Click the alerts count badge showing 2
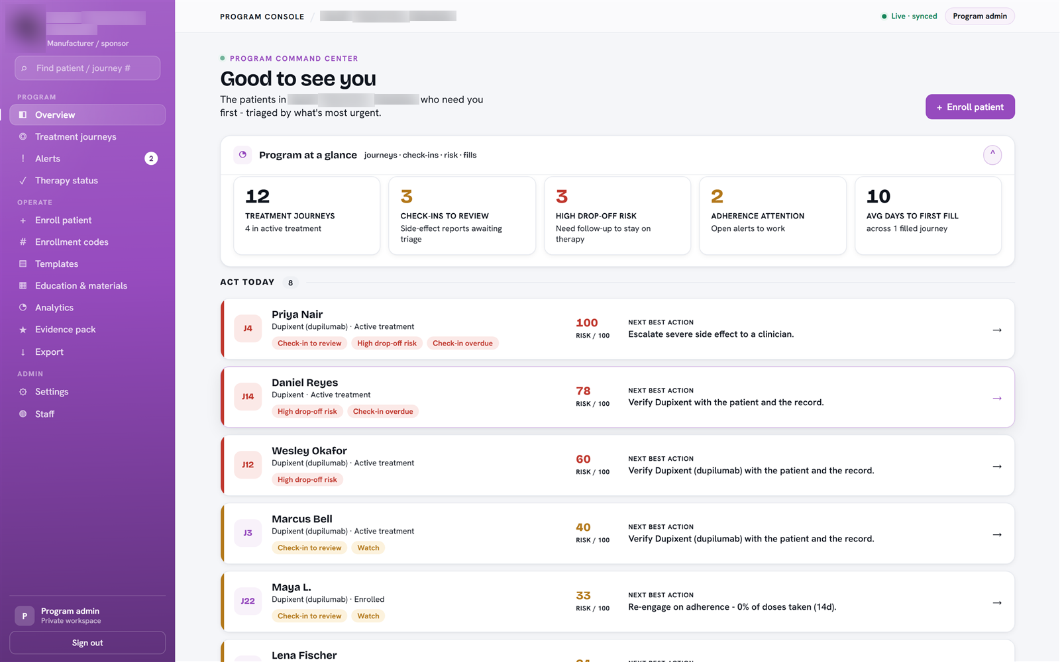Screen dimensions: 1060x662 (151, 158)
